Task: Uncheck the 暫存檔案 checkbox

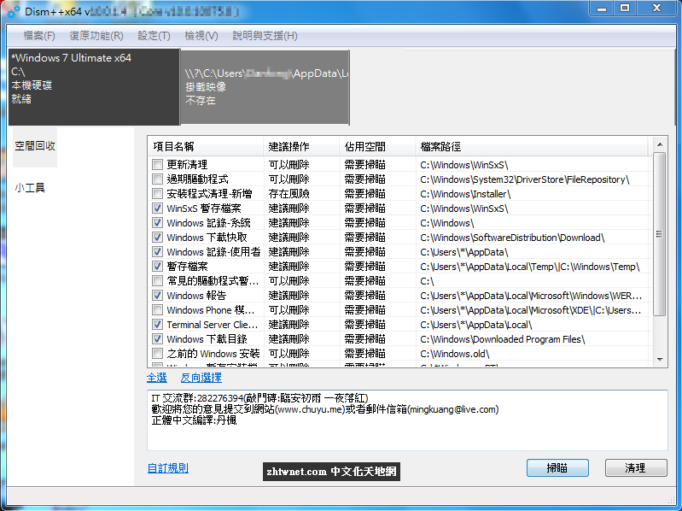Action: coord(157,267)
